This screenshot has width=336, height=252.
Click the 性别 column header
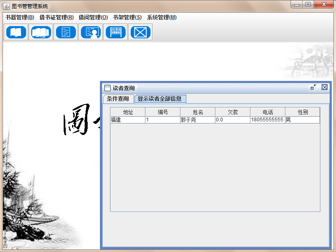302,112
